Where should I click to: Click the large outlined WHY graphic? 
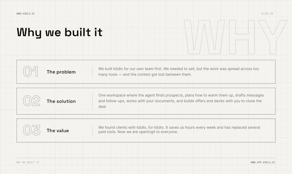(x=236, y=37)
